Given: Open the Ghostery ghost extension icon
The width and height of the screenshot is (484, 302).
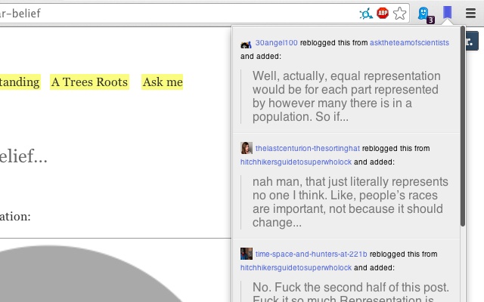Looking at the screenshot, I should click(x=425, y=14).
